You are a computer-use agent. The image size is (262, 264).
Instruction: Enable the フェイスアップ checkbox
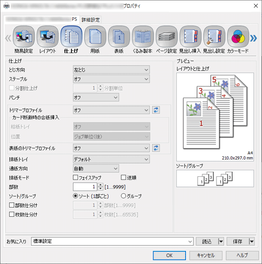[x=76, y=177]
